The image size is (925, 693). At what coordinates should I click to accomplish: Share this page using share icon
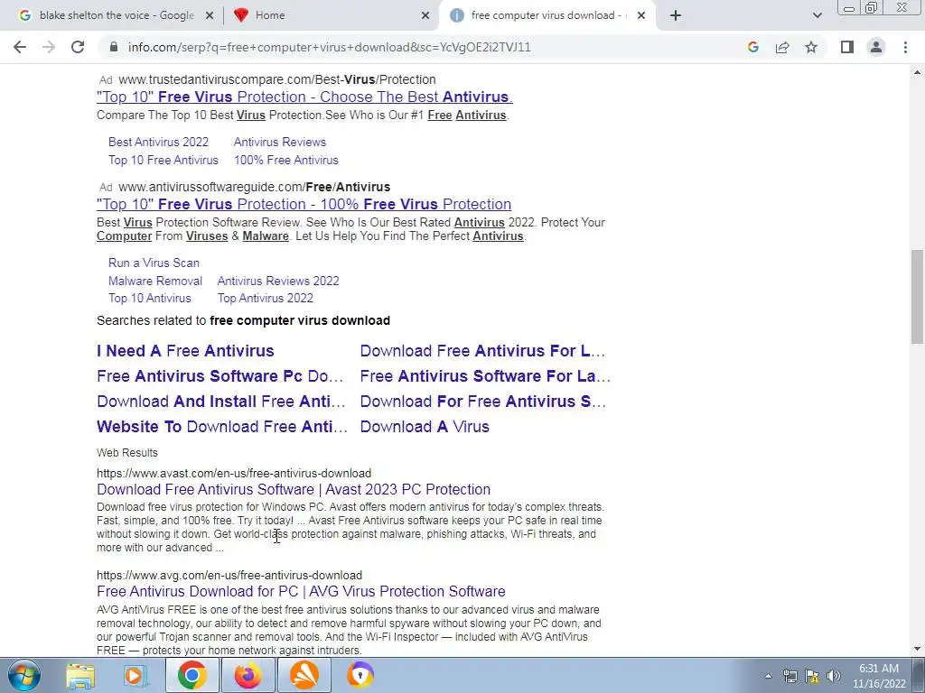782,47
